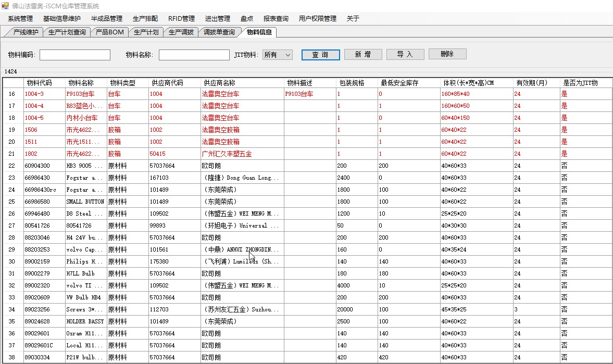Select material name cell VW Bulb HB4

pyautogui.click(x=86, y=297)
